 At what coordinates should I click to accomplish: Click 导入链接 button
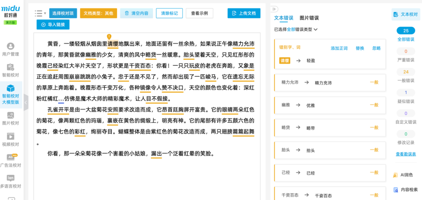tap(53, 25)
